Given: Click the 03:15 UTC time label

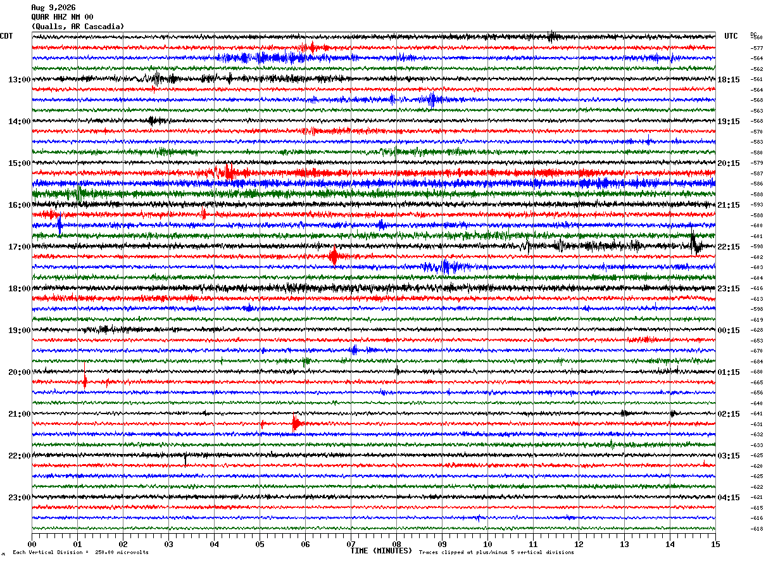Looking at the screenshot, I should click(729, 456).
